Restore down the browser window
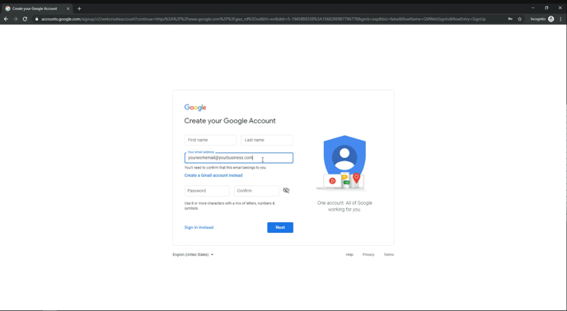567x311 pixels. coord(546,8)
